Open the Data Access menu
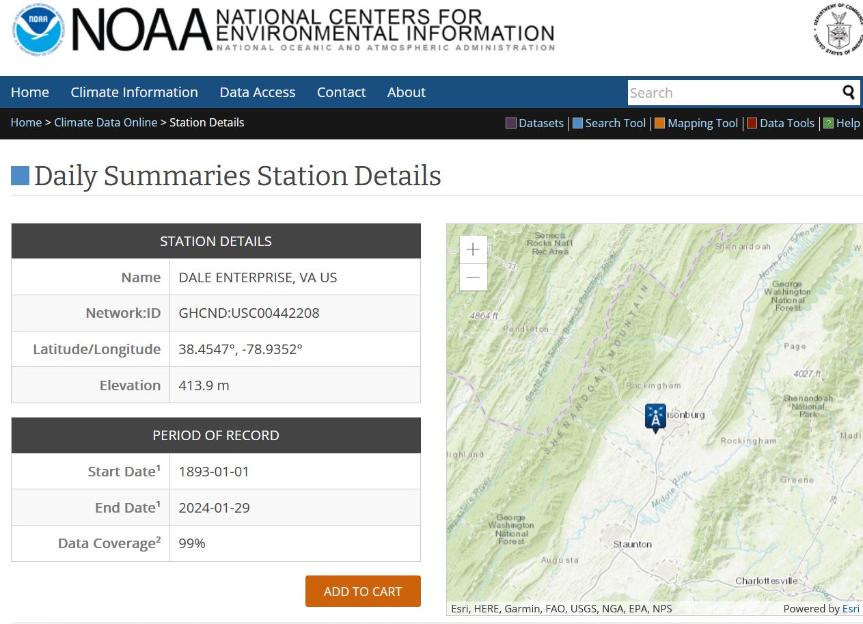Screen dimensions: 863x624 [257, 92]
